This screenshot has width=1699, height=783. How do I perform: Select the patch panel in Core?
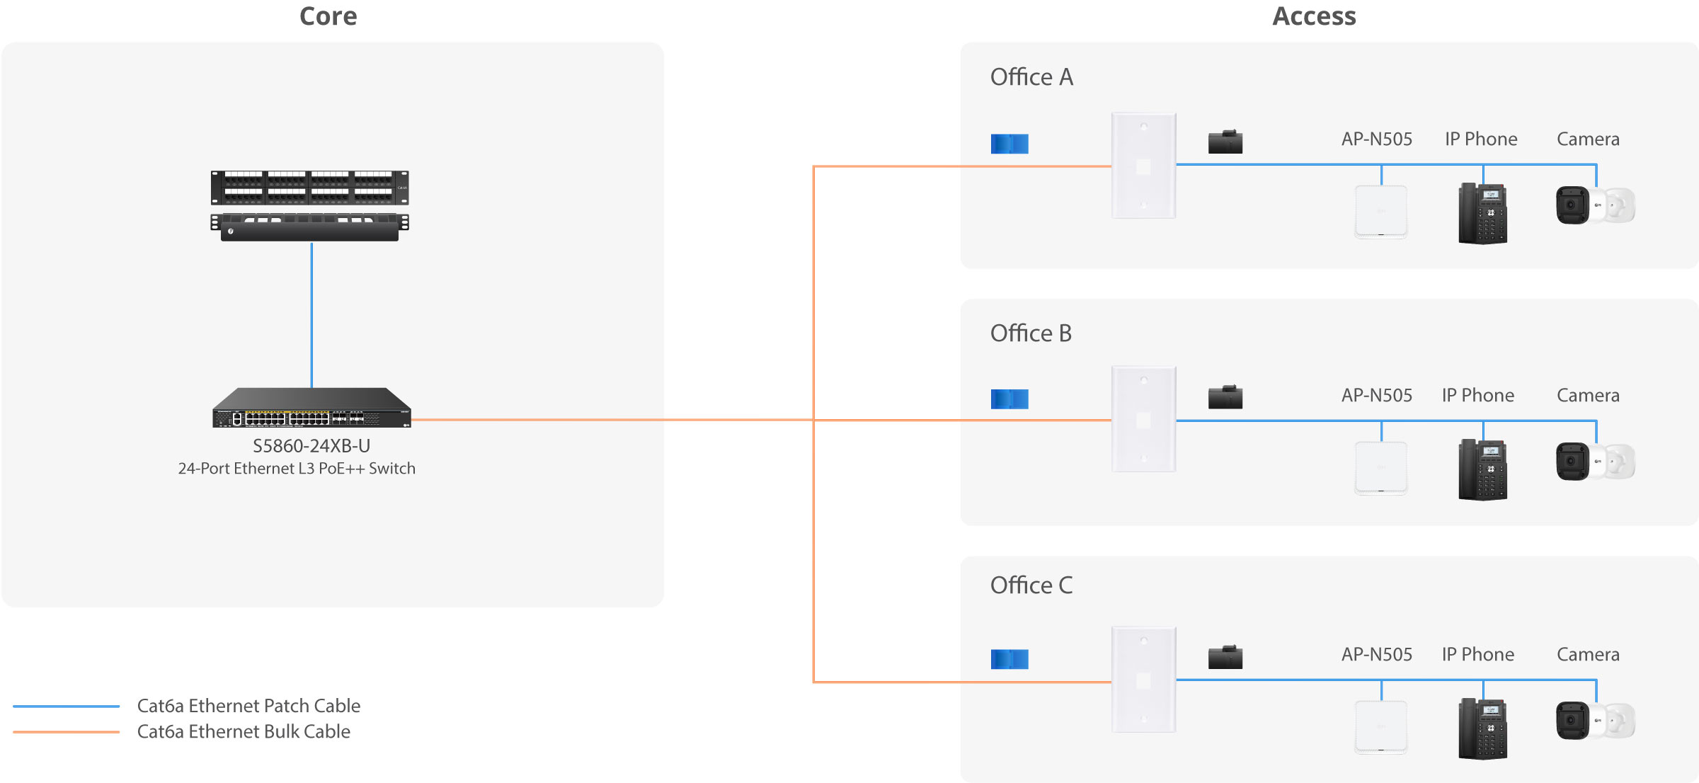[x=310, y=188]
